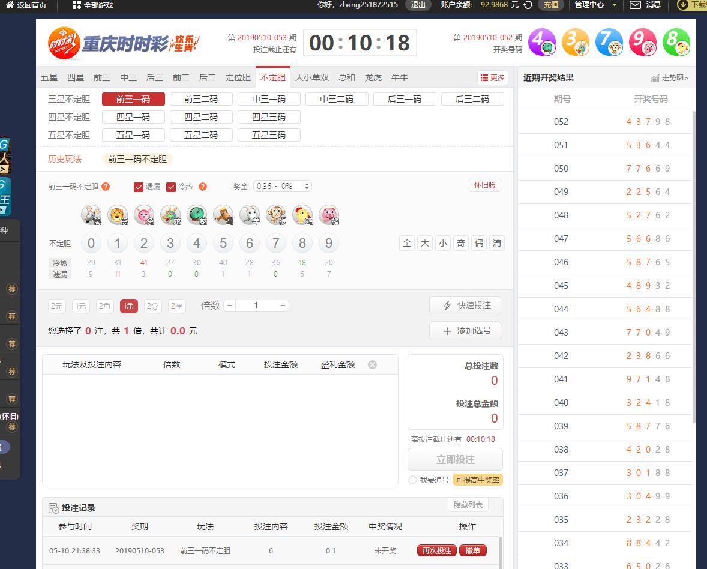Enable the 我要追号 radio option

(x=412, y=480)
